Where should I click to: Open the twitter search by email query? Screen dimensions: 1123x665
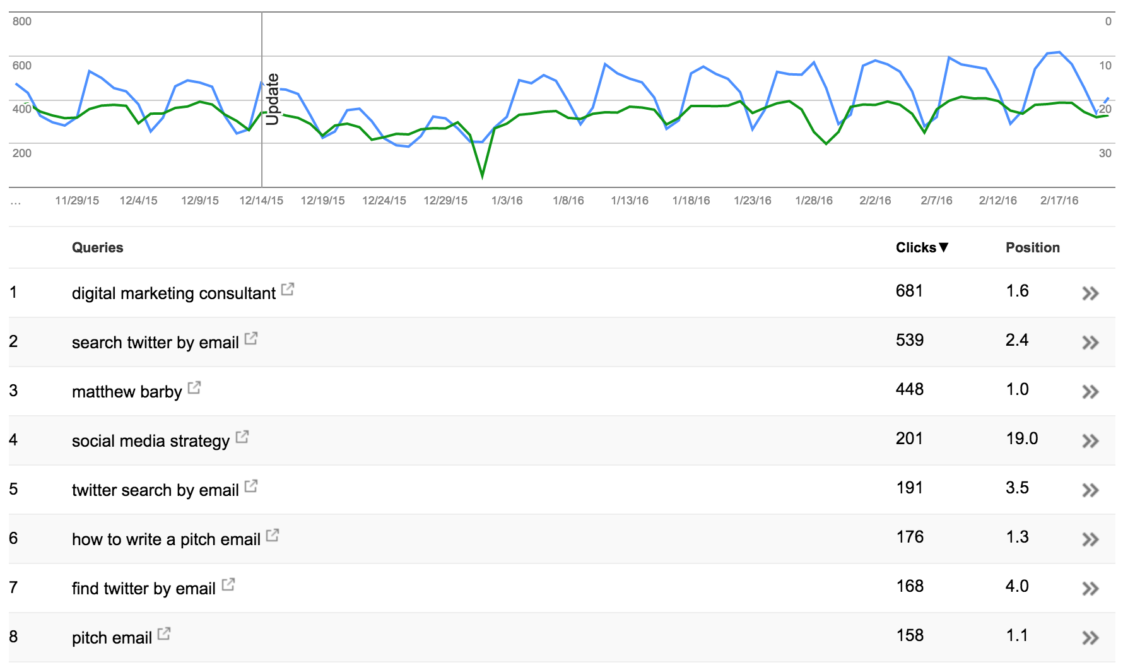click(x=155, y=490)
